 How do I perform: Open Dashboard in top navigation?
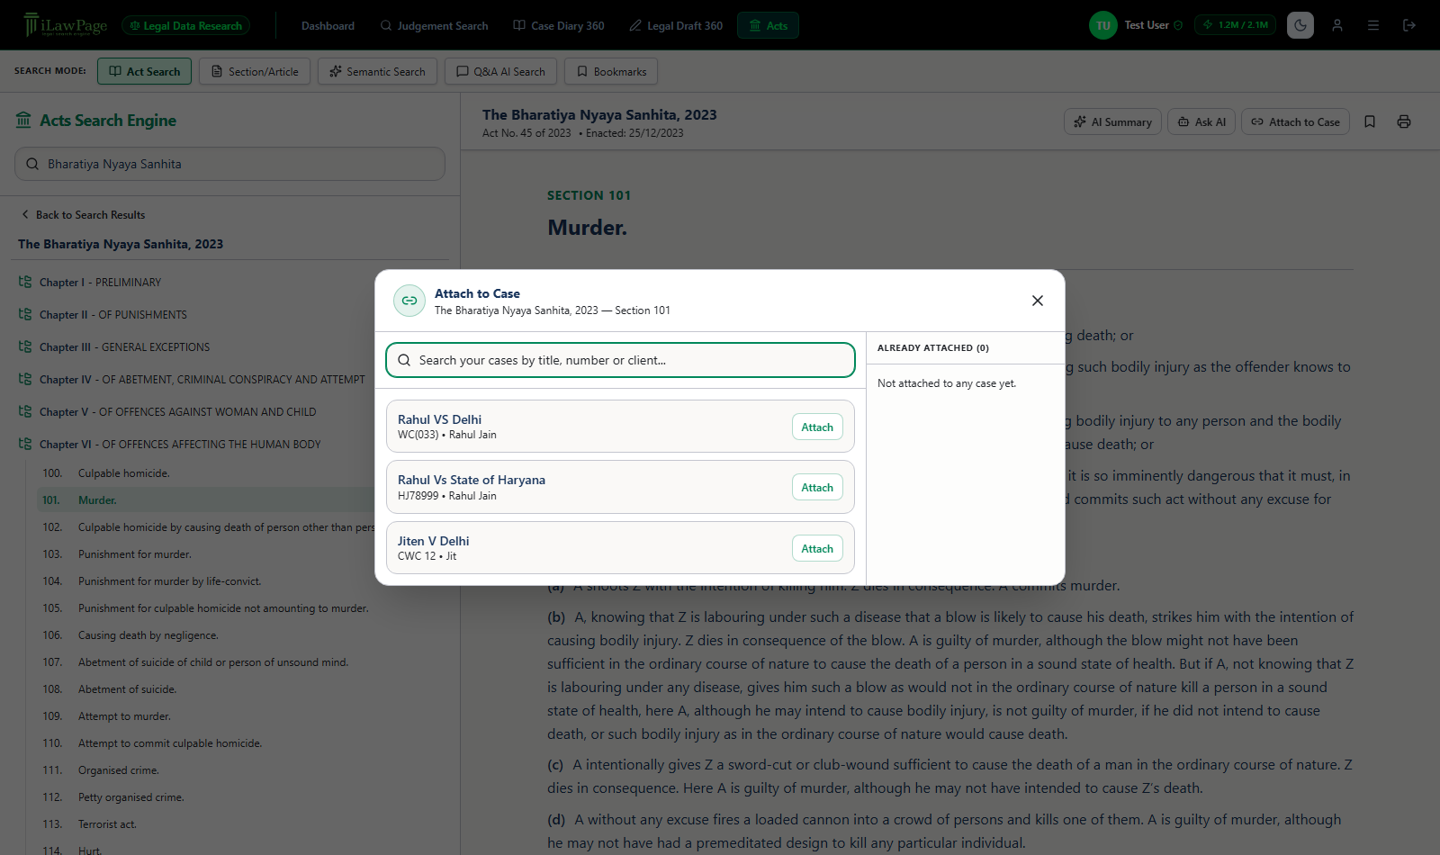pos(328,25)
